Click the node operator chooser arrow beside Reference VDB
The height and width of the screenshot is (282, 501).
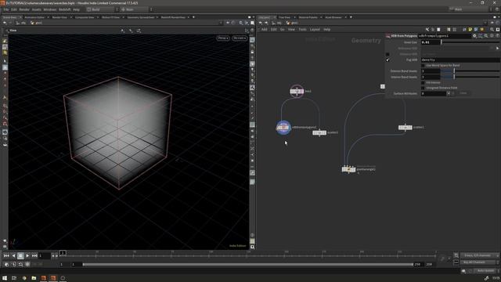498,49
